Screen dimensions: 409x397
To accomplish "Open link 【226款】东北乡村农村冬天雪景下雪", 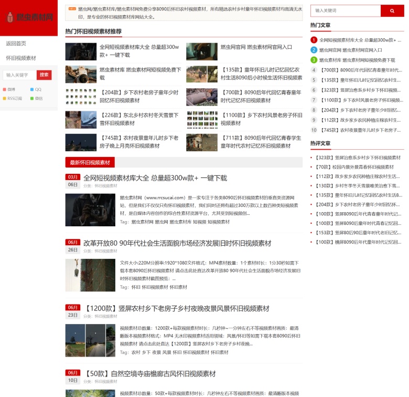I will click(139, 119).
